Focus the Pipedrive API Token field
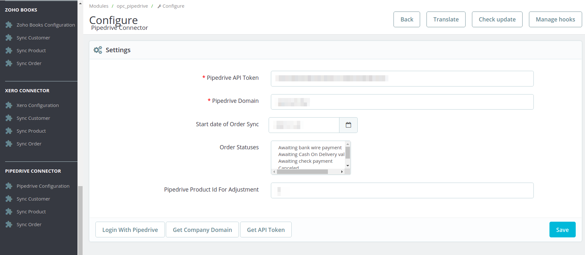This screenshot has height=255, width=585. click(402, 78)
